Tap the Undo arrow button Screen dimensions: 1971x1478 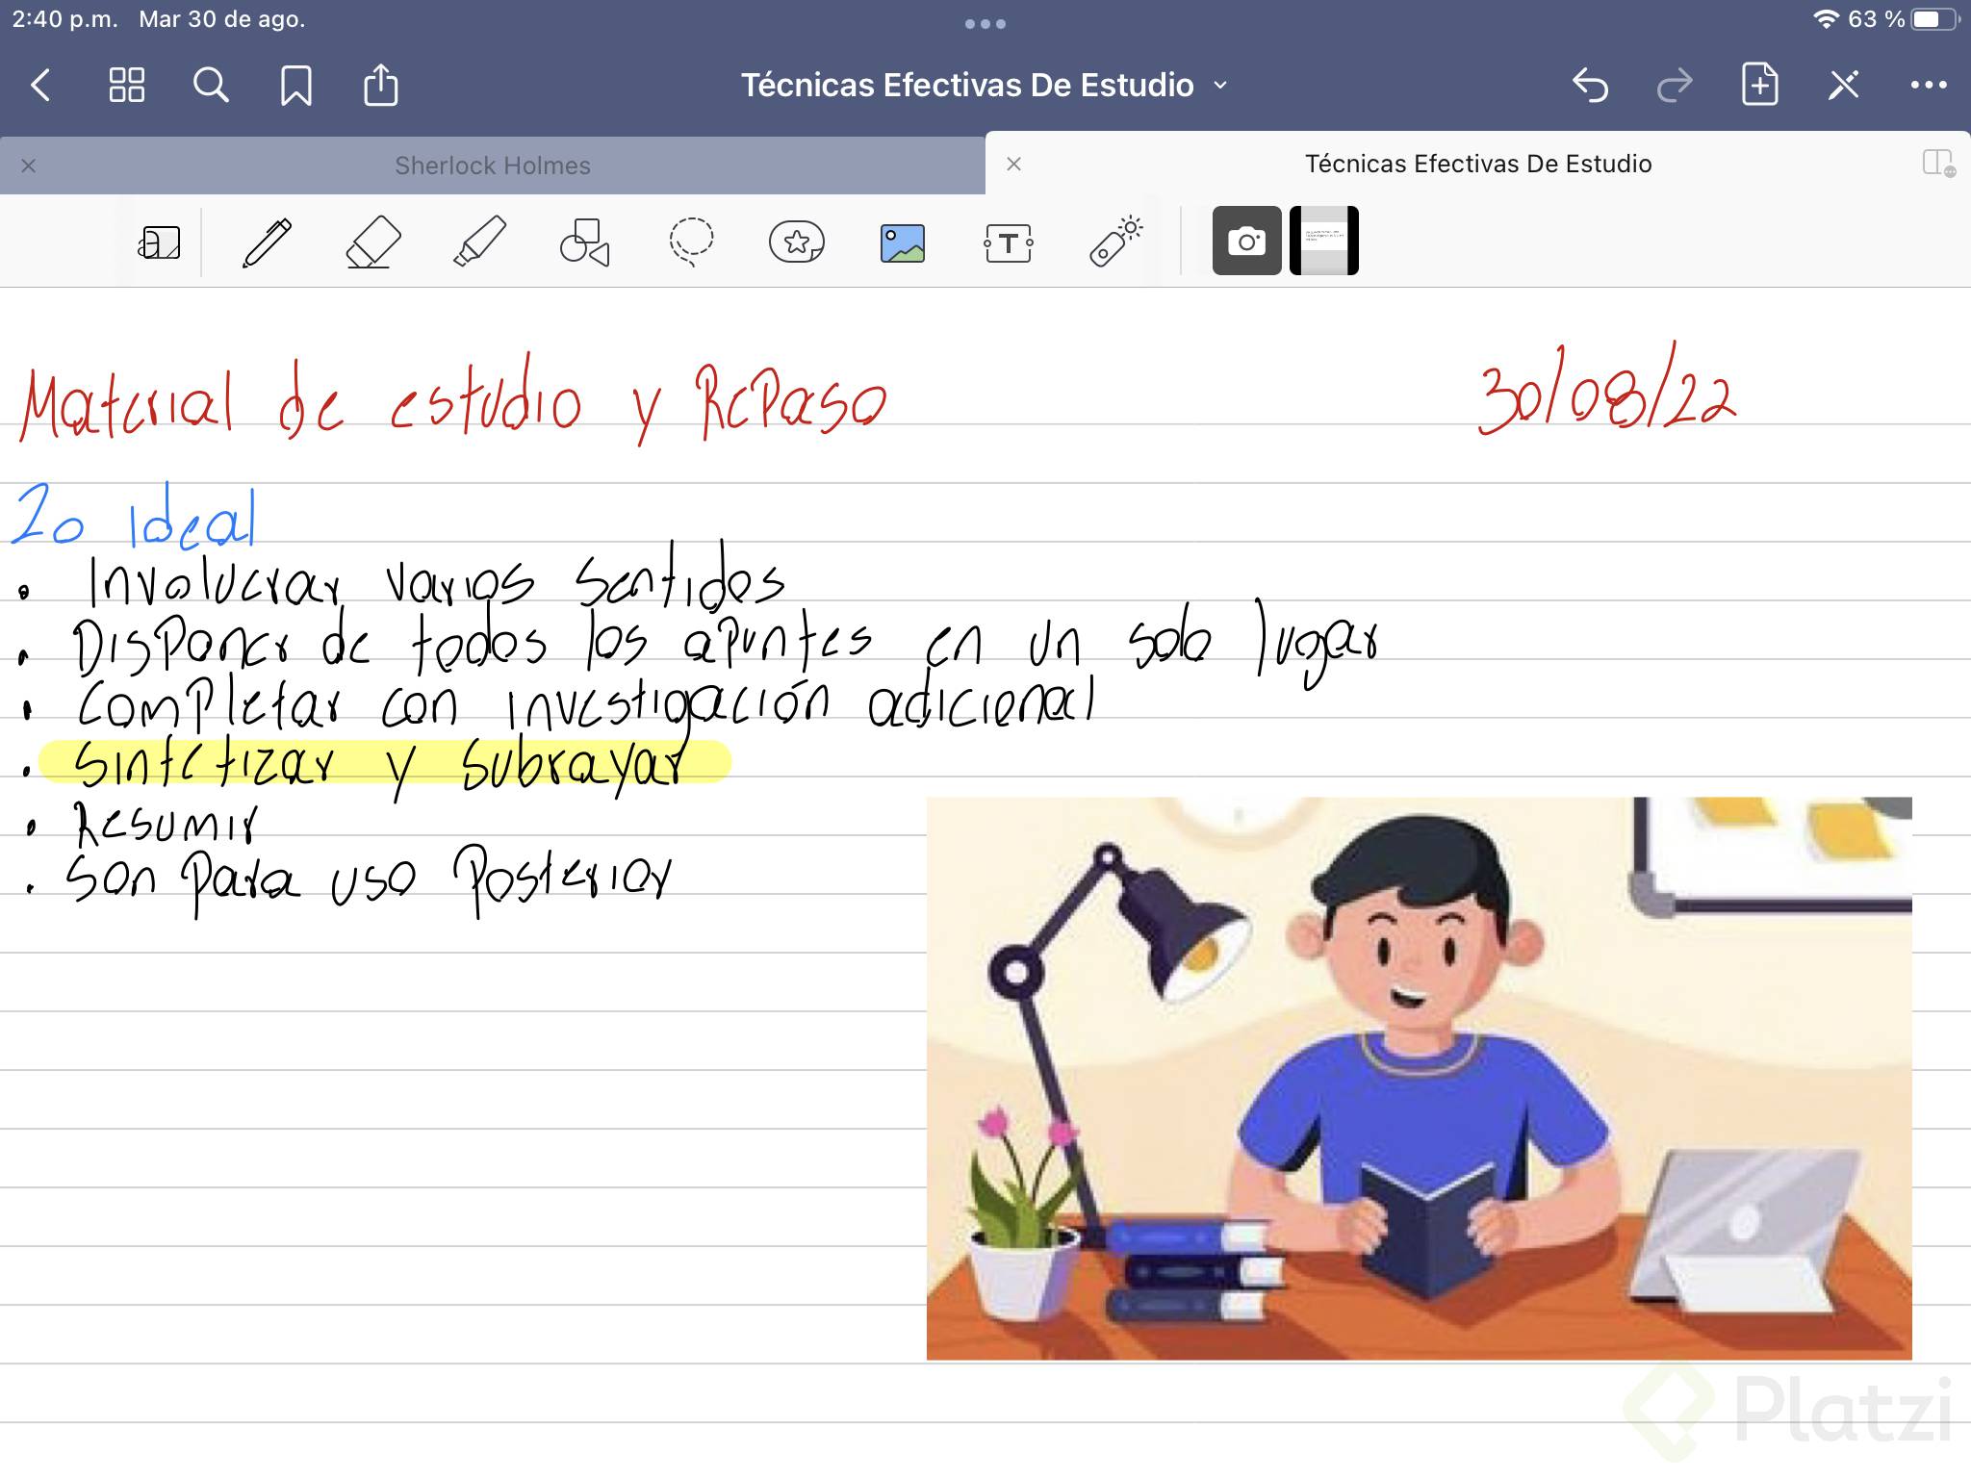point(1590,86)
